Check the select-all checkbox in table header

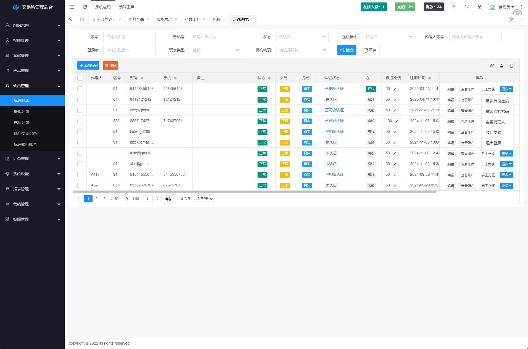click(x=80, y=78)
